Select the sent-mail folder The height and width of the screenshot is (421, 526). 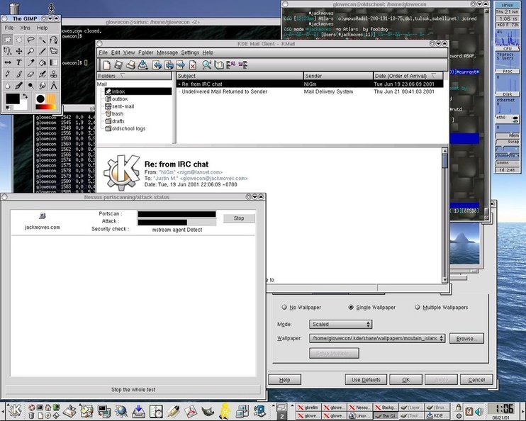point(123,106)
